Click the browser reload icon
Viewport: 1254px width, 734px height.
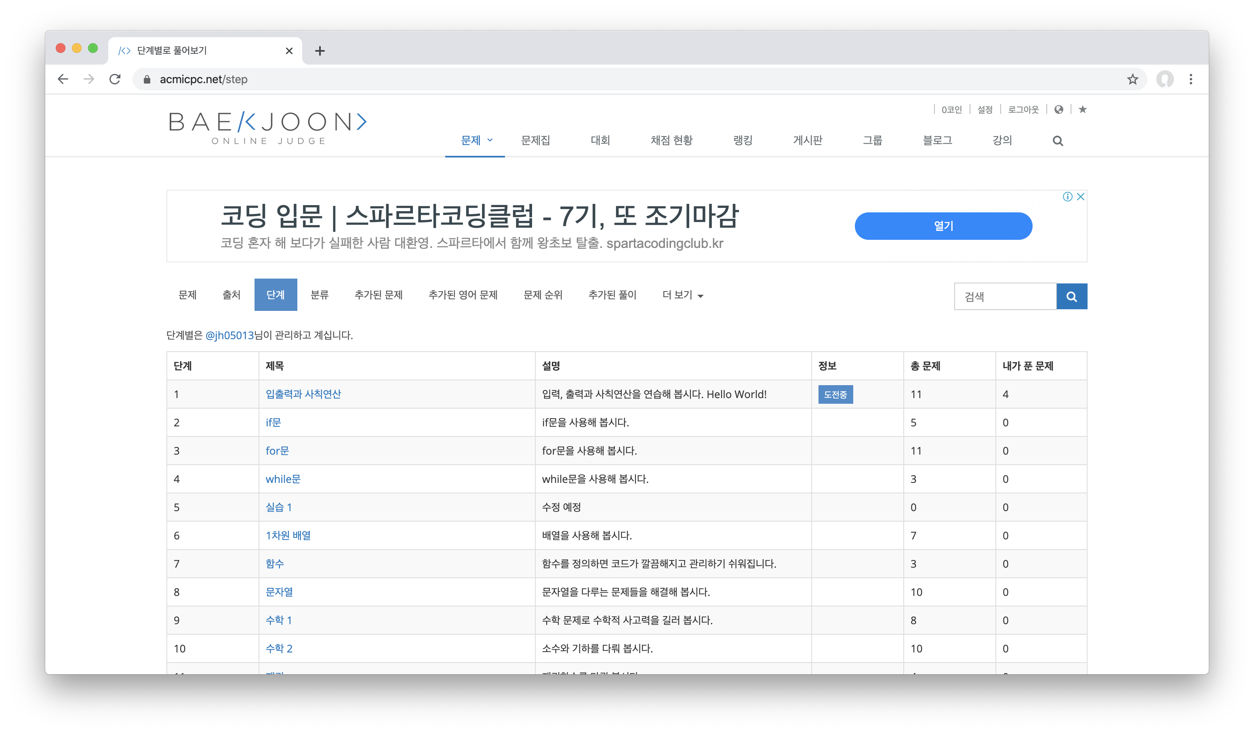(115, 80)
